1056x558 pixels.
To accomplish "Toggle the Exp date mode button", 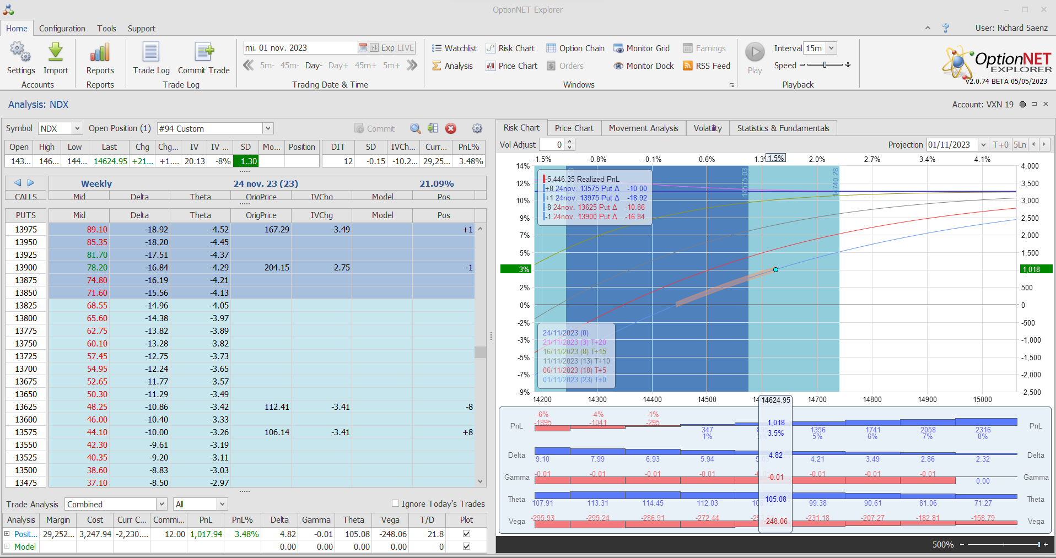I will coord(388,48).
